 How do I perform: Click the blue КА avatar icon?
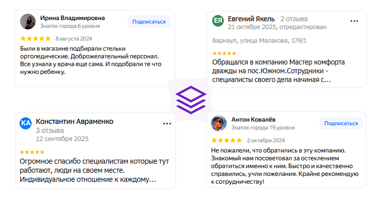tap(26, 123)
